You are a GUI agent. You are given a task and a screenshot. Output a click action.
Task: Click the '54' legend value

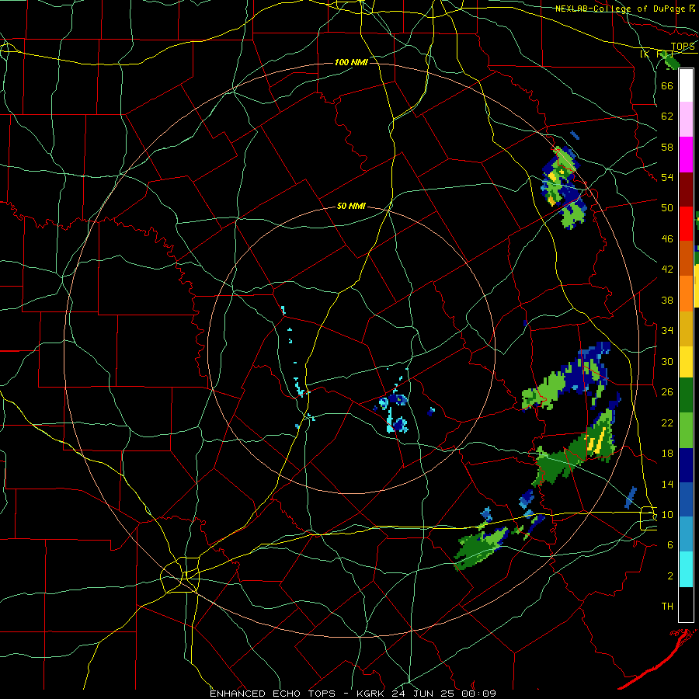(667, 177)
